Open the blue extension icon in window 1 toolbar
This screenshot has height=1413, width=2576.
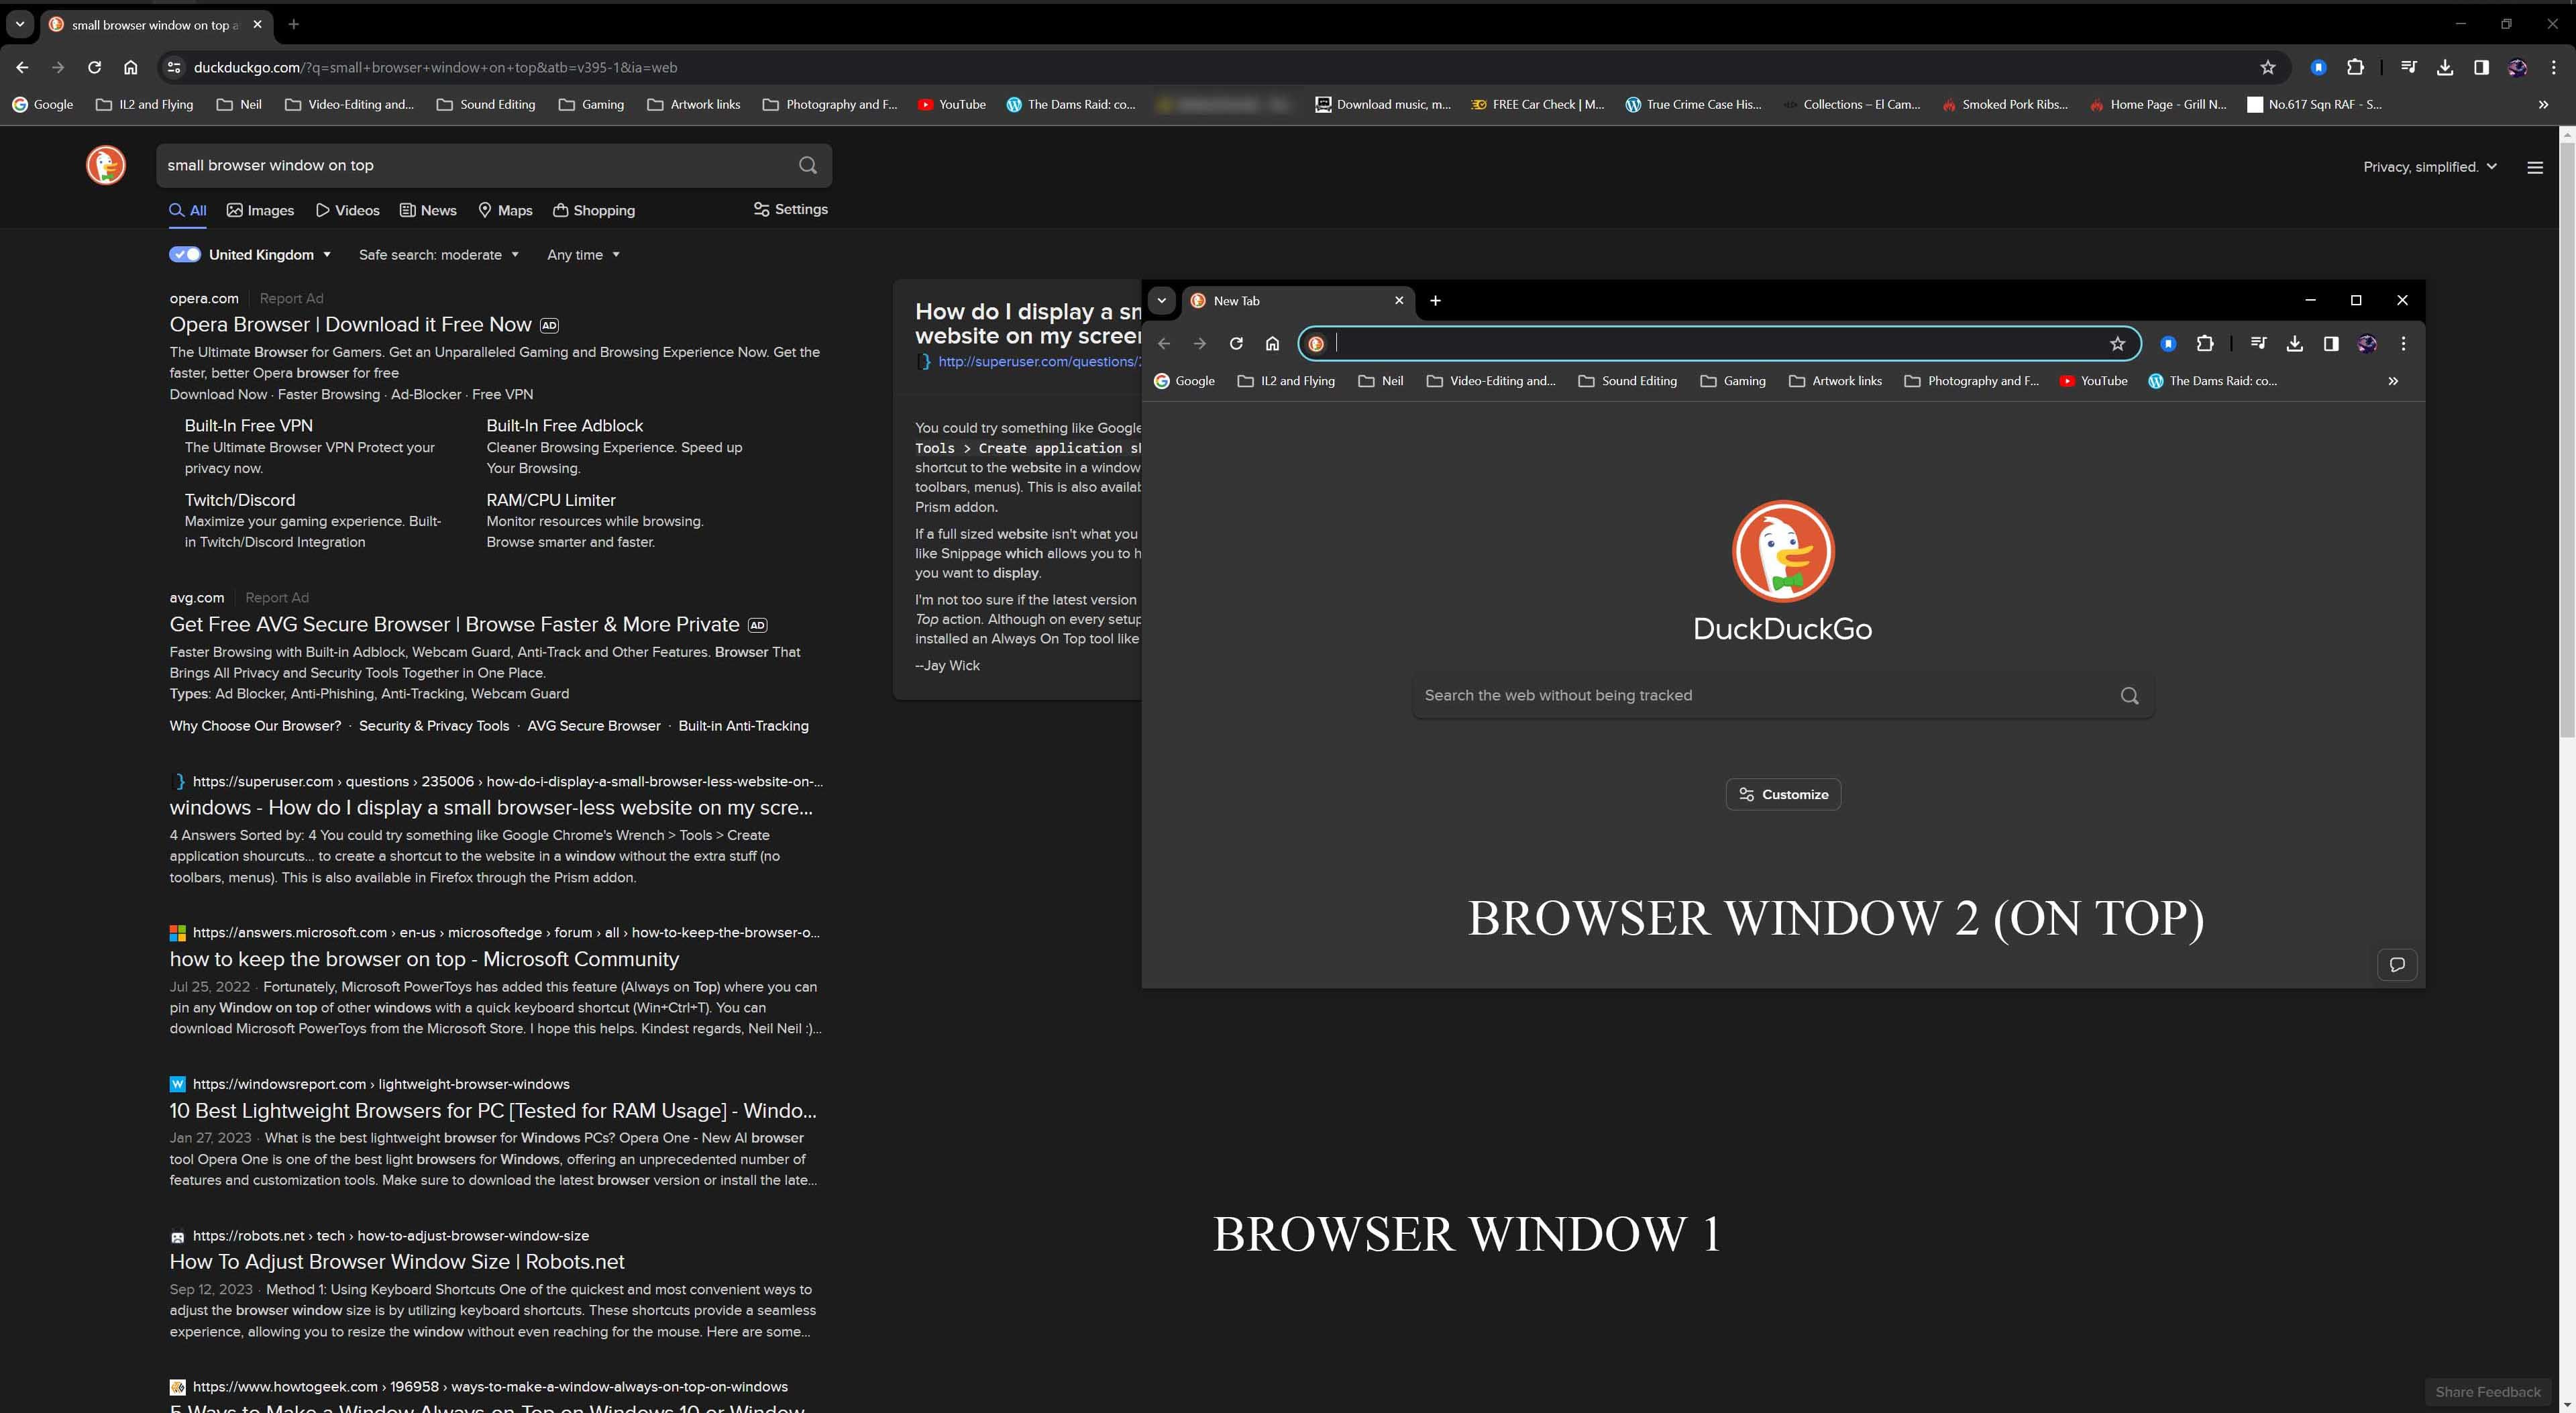click(2318, 67)
